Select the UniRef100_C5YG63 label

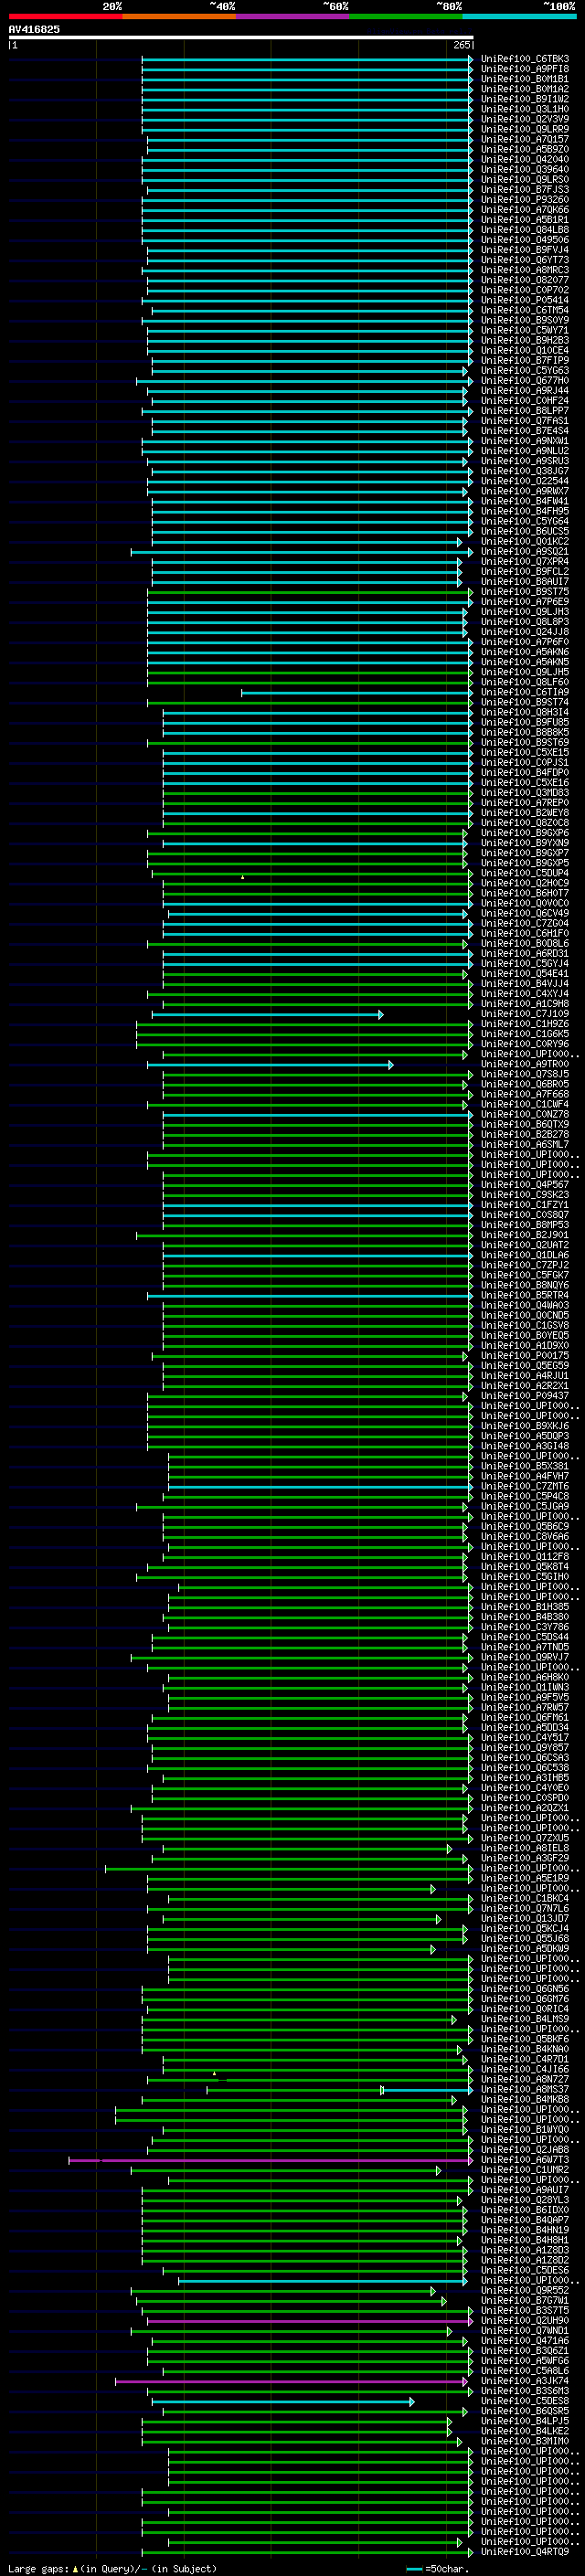[525, 370]
